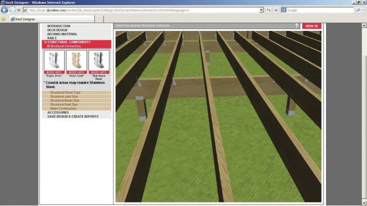
Task: Open the INTRODUCTION menu section
Action: click(x=59, y=26)
